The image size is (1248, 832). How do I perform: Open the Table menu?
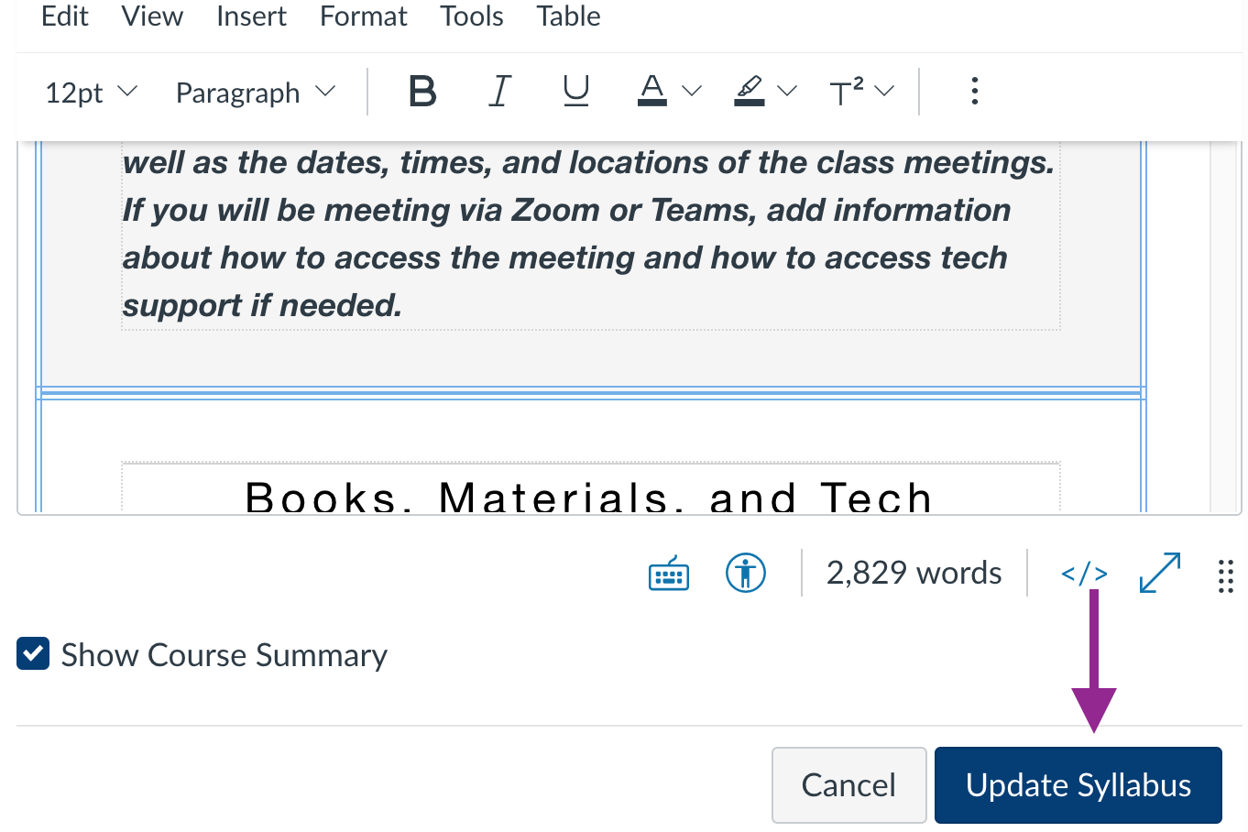tap(568, 16)
